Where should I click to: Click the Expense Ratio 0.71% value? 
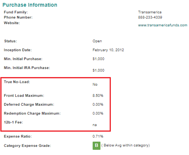tap(98, 137)
